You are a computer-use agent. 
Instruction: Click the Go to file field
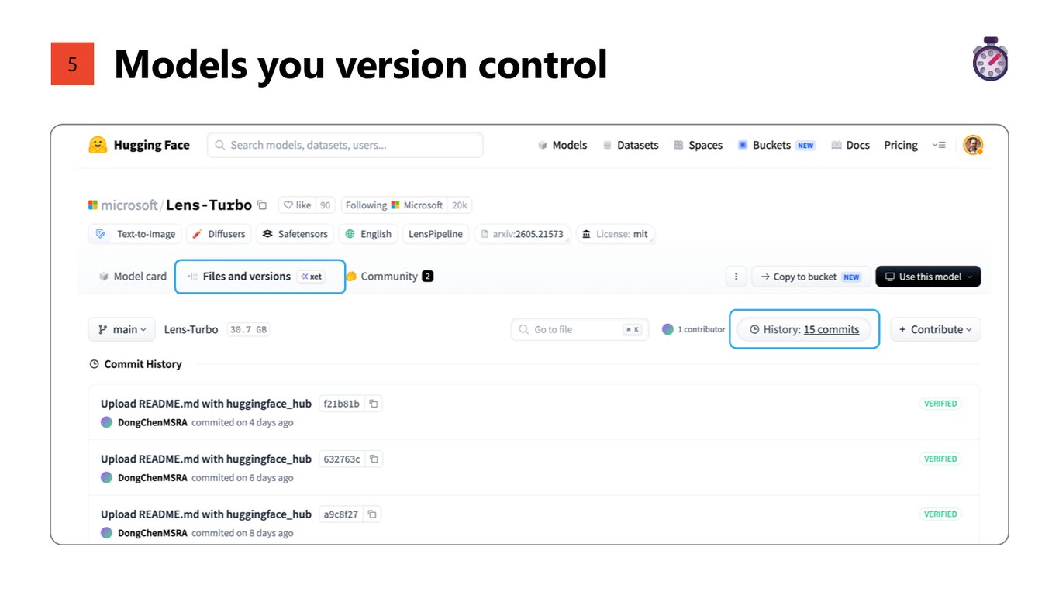click(x=580, y=329)
